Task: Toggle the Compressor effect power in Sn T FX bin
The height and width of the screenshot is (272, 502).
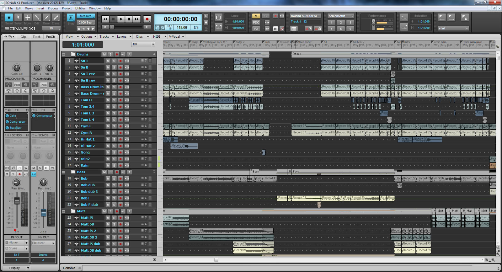Action: point(7,122)
